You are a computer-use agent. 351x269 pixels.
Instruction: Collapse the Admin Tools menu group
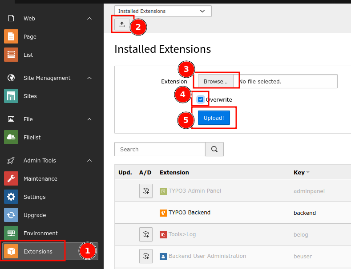pos(89,160)
